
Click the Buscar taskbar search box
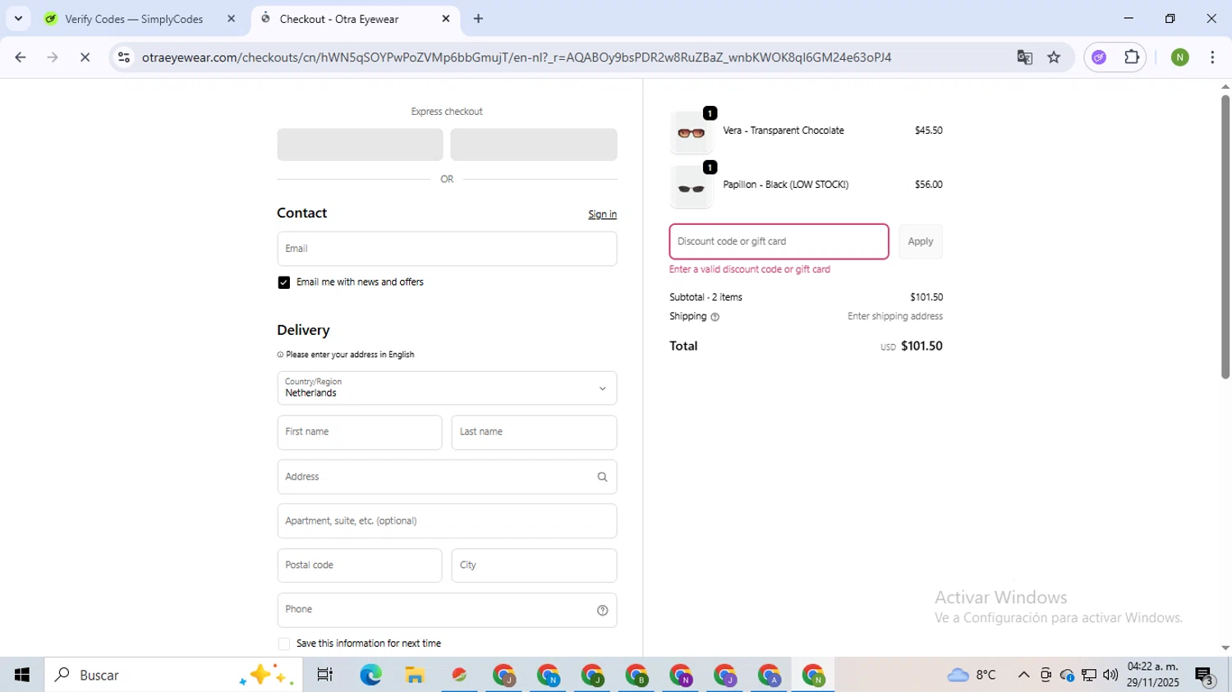[173, 675]
